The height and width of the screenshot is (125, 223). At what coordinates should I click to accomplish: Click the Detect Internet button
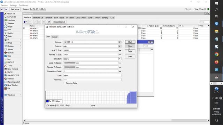(x=59, y=22)
